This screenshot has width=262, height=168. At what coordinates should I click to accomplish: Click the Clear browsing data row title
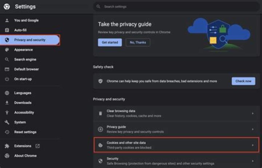click(x=121, y=111)
